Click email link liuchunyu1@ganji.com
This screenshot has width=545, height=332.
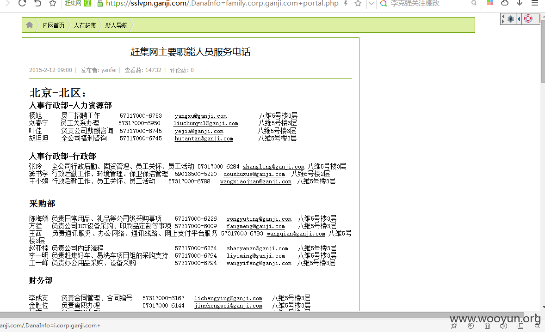(206, 123)
